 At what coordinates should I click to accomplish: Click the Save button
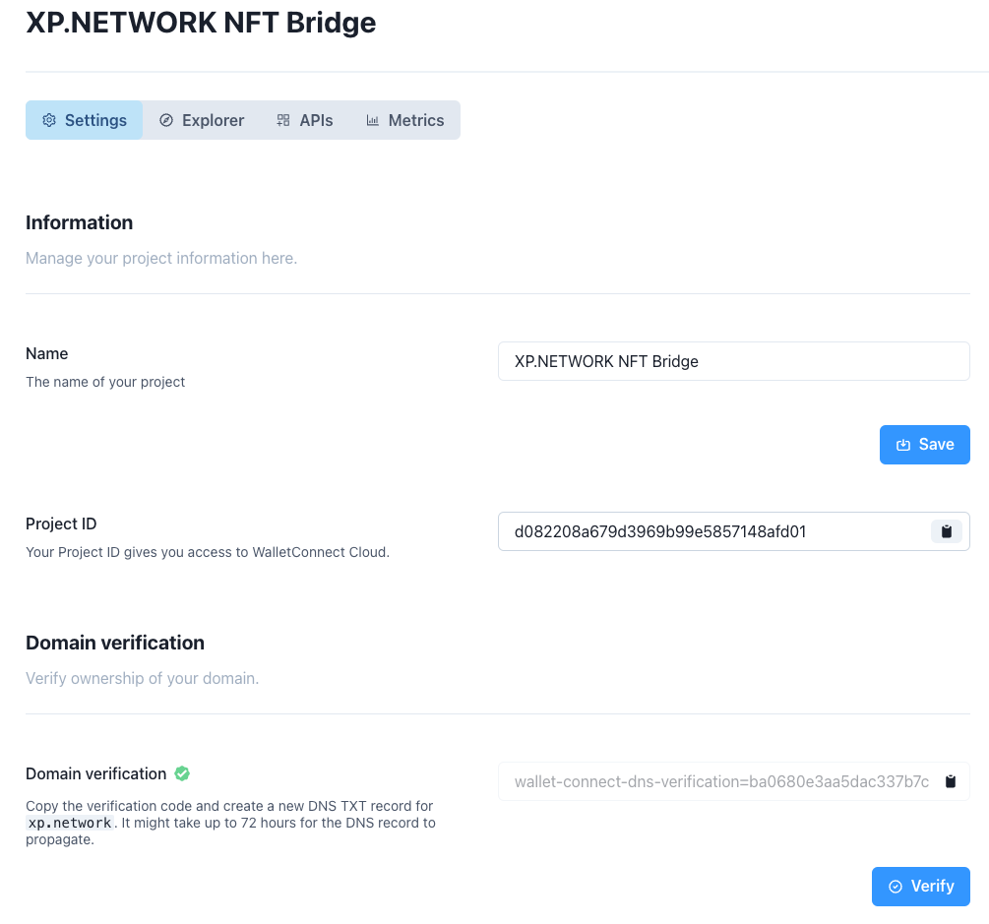tap(925, 445)
